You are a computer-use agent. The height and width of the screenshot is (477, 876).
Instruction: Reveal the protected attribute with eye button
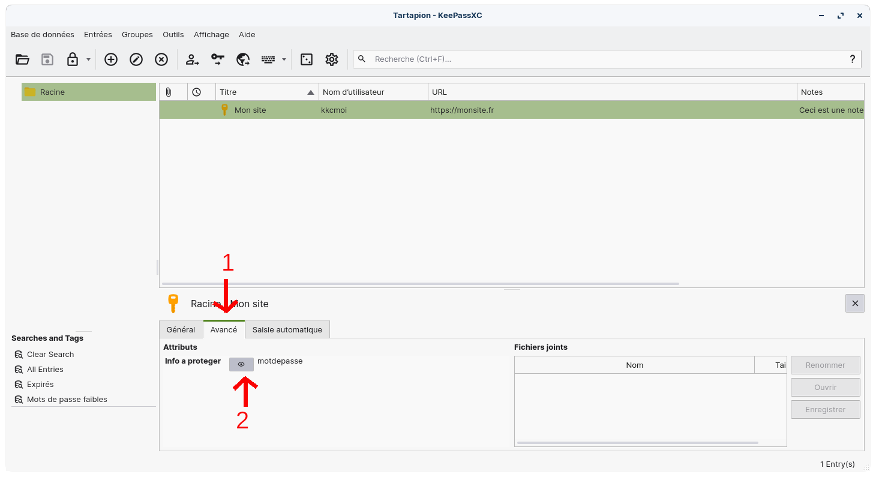pyautogui.click(x=241, y=364)
